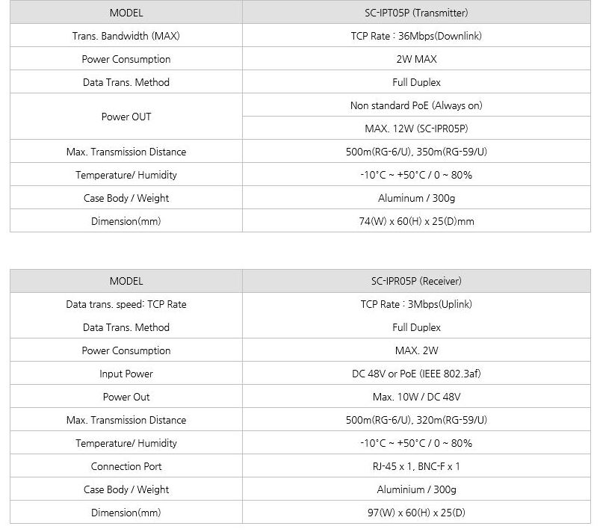Select the 3Mbps(Uplink) TCP Rate value
Screen dimensions: 600x532
pos(415,304)
